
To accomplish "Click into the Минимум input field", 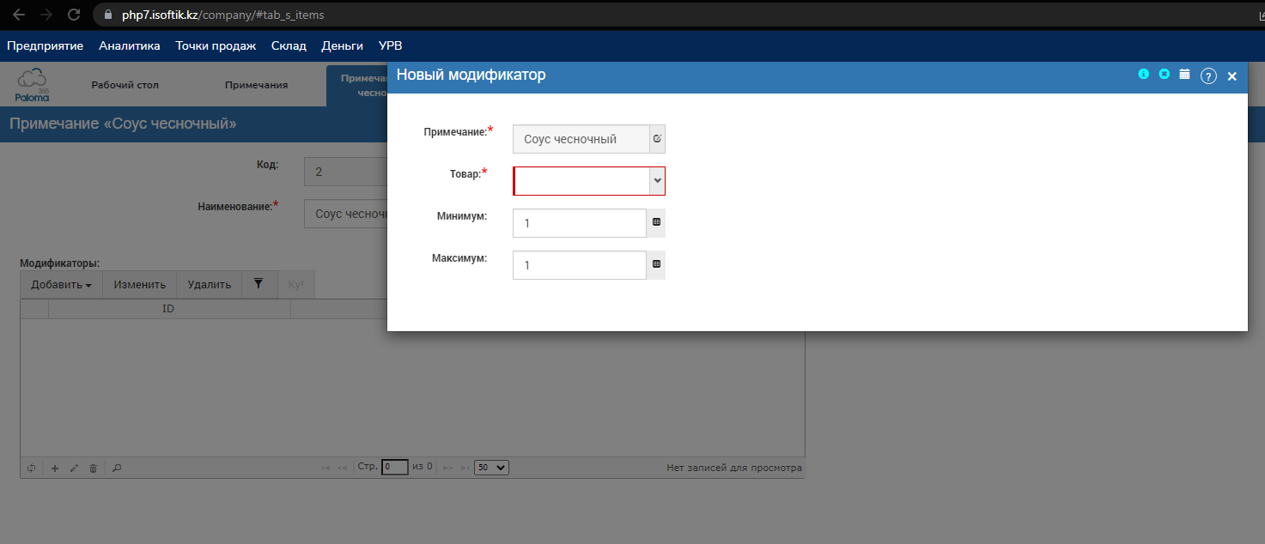I will point(579,223).
